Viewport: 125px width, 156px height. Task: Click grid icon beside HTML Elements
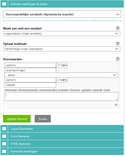(x=4, y=144)
